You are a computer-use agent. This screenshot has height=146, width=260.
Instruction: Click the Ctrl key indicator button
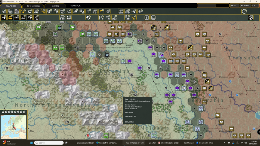click(x=153, y=17)
